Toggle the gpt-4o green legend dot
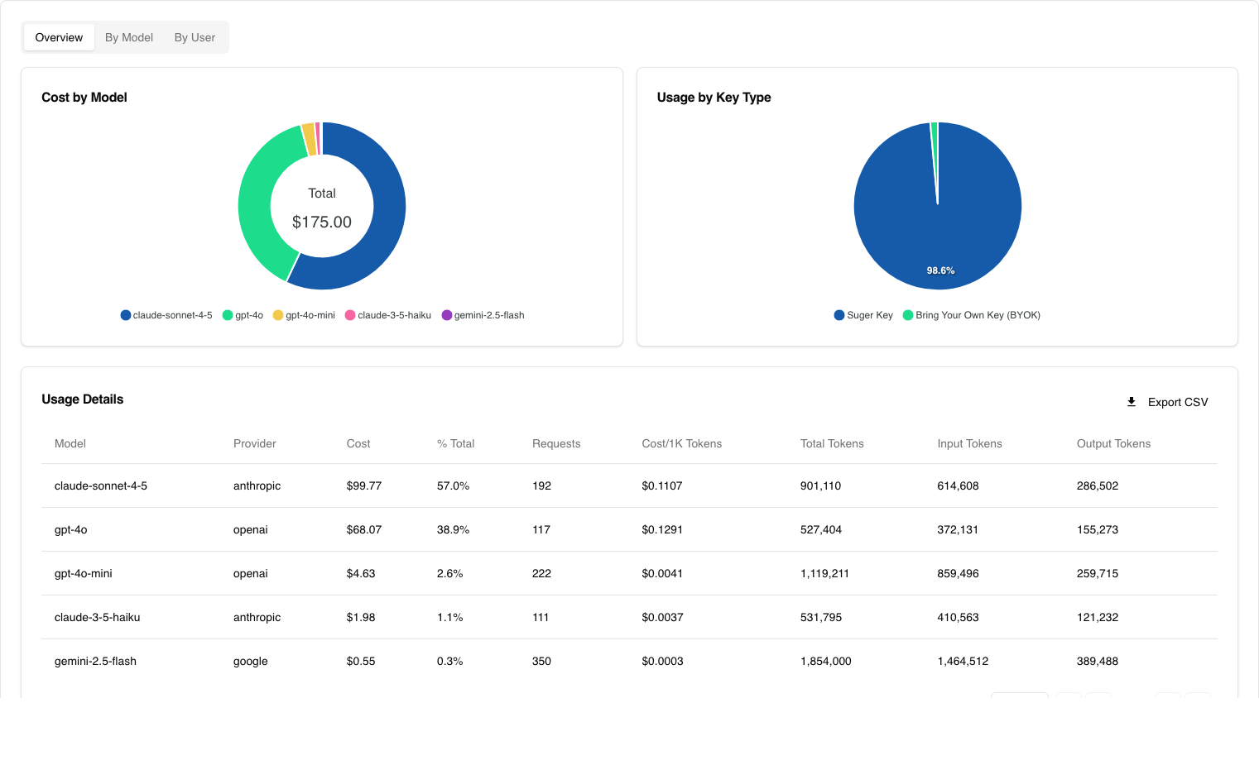The image size is (1259, 770). (x=228, y=315)
